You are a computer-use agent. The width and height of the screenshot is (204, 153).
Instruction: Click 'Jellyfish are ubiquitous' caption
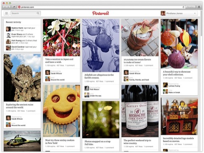click(x=99, y=76)
